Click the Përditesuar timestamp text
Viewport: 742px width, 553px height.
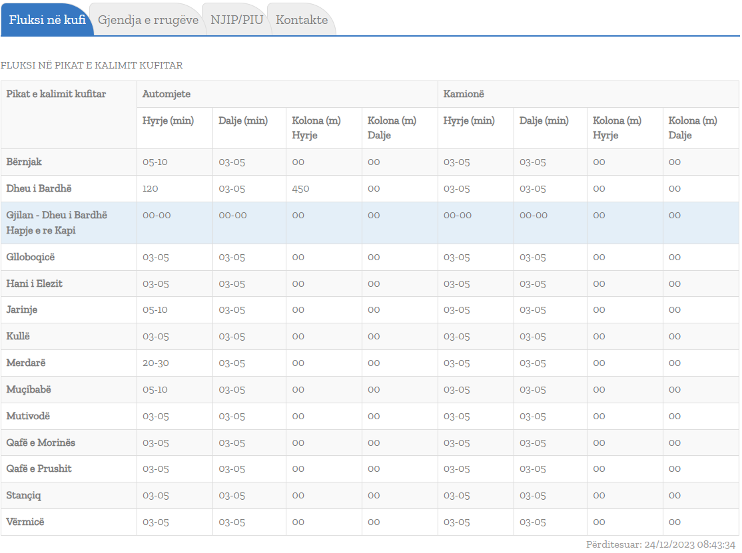(x=660, y=544)
